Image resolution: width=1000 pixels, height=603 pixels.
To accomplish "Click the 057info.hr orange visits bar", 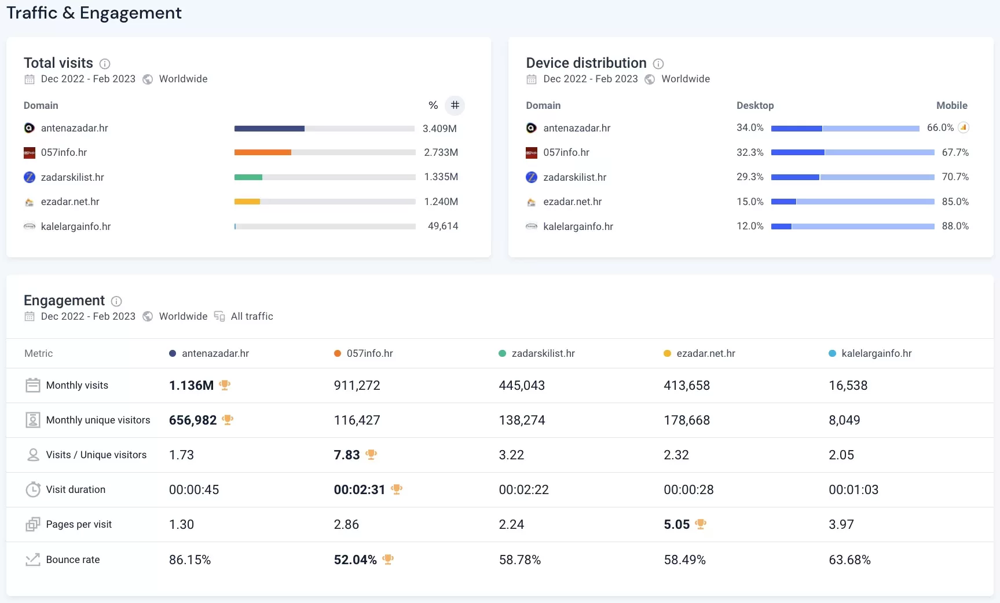I will [262, 152].
